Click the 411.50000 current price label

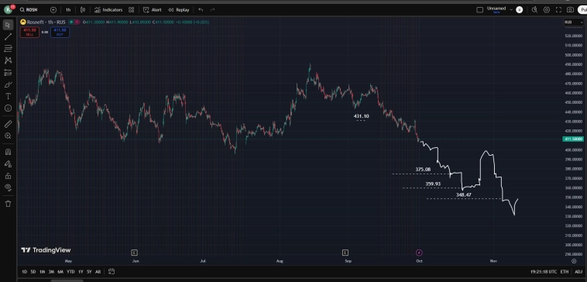[x=573, y=139]
